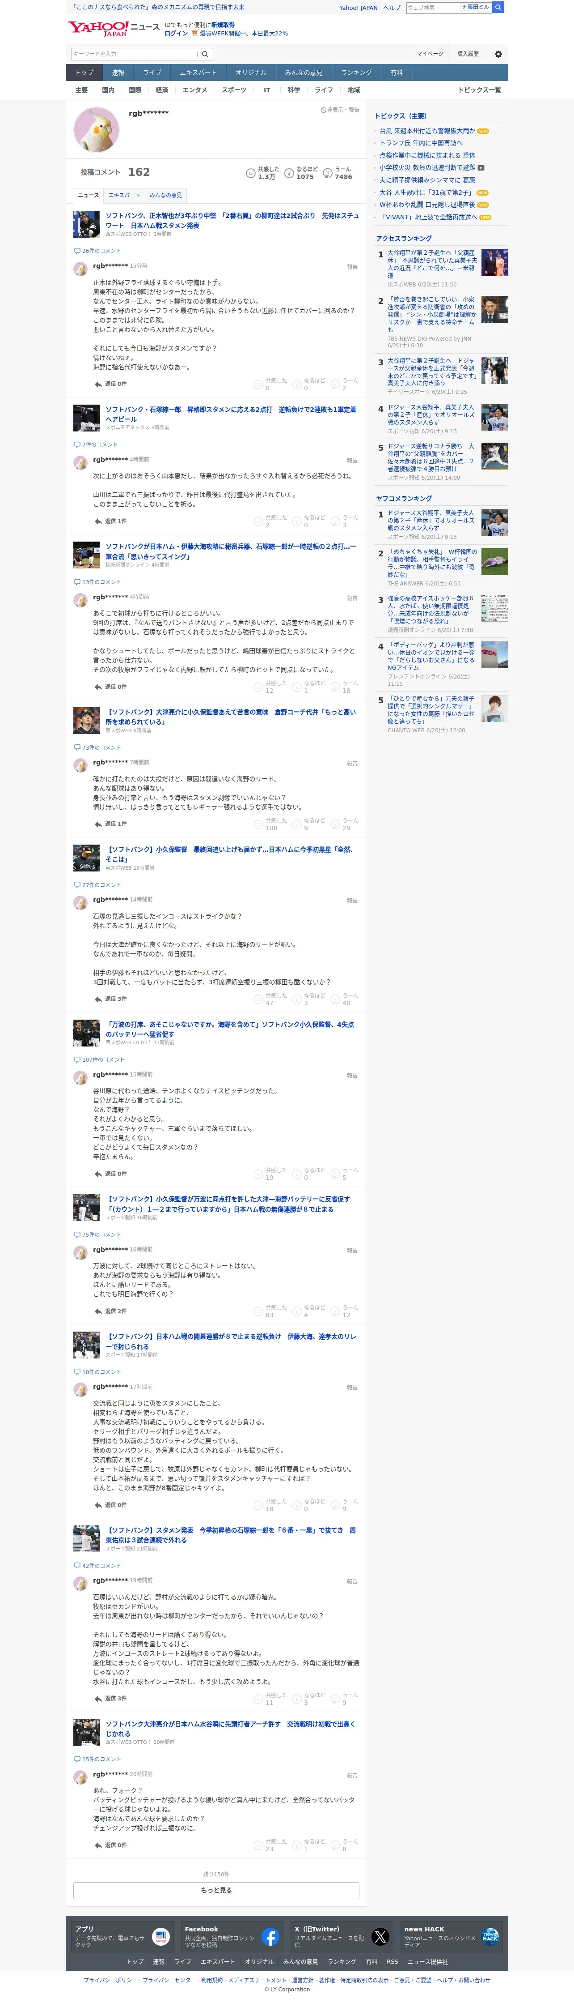Screen dimensions: 574x2003
Task: Toggle うーん reaction showing 5
Action: 344,1174
